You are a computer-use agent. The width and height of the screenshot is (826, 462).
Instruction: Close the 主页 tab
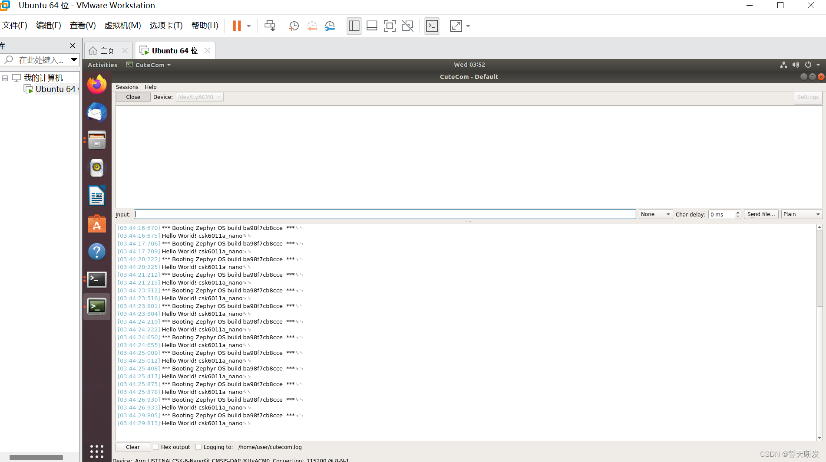pos(125,51)
